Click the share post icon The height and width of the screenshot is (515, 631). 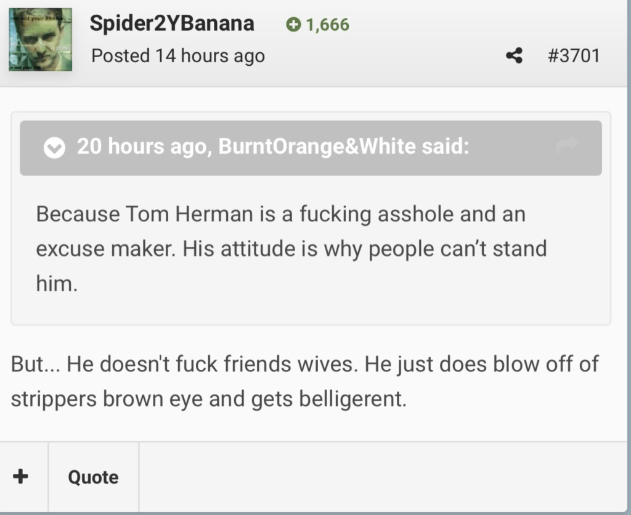(514, 56)
